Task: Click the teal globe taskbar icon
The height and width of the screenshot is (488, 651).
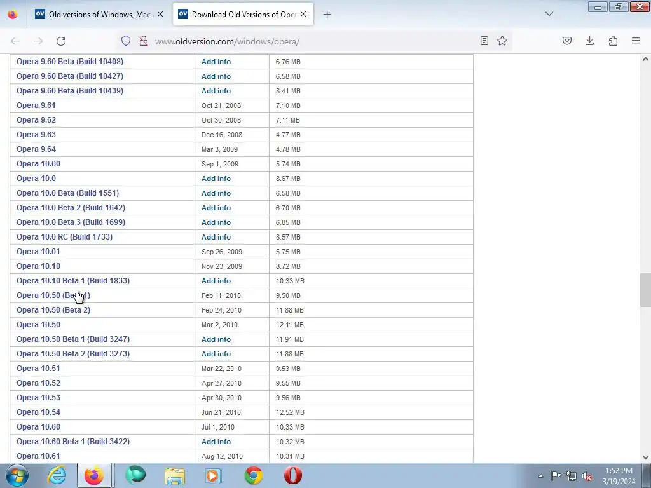Action: coord(135,475)
